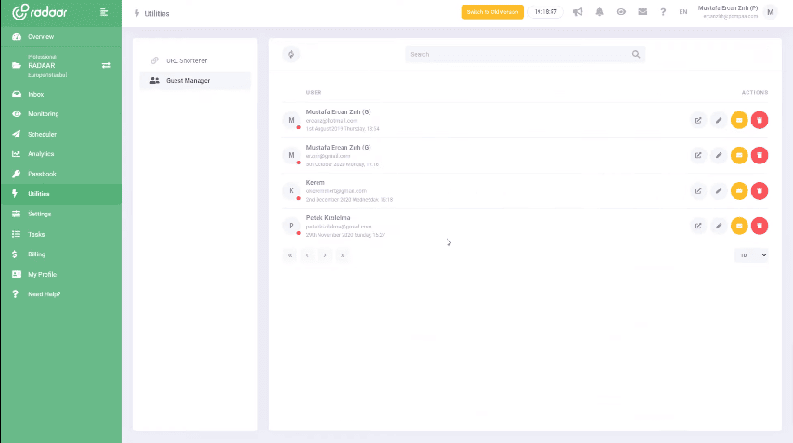Viewport: 793px width, 443px height.
Task: Open the user profile menu by avatar M
Action: coord(770,12)
